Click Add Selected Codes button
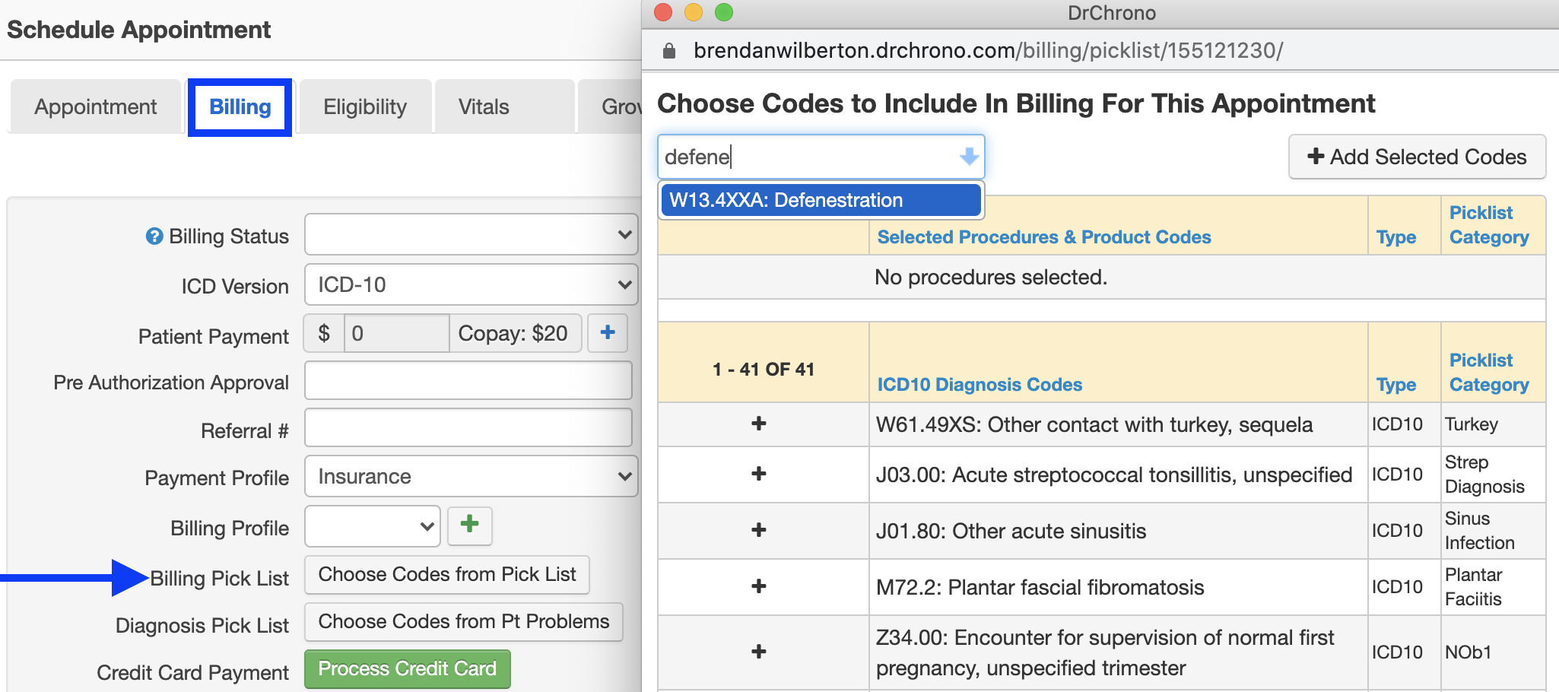Screen dimensions: 1559x692 1417,157
